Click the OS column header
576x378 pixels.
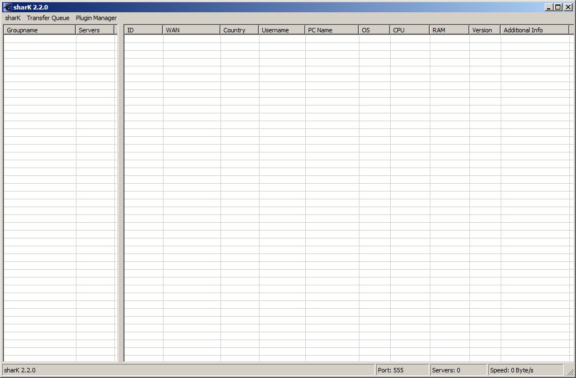click(374, 30)
